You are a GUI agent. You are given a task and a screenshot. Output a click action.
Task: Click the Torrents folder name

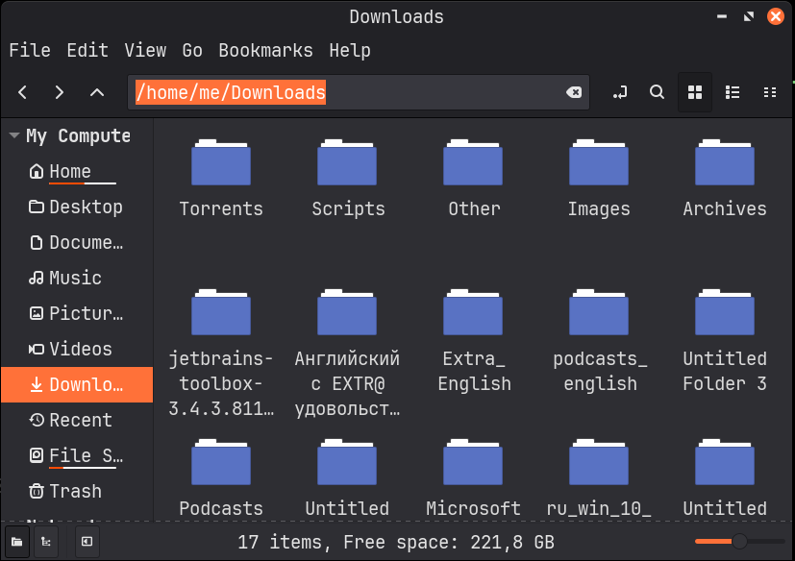pos(221,208)
